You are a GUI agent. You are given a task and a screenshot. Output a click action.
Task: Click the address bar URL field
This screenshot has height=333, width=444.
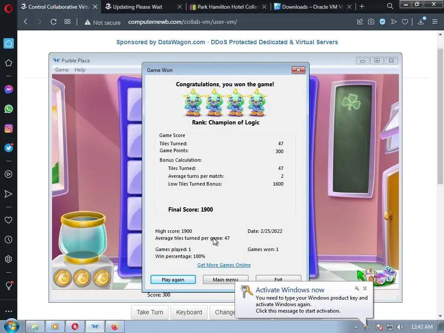[x=183, y=22]
